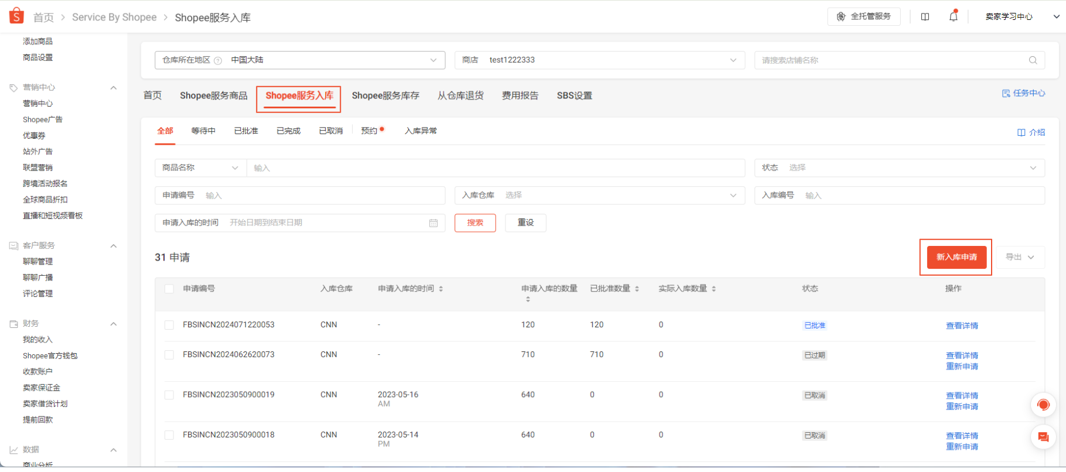Select the 已批准 status tab
The height and width of the screenshot is (472, 1066).
[246, 131]
